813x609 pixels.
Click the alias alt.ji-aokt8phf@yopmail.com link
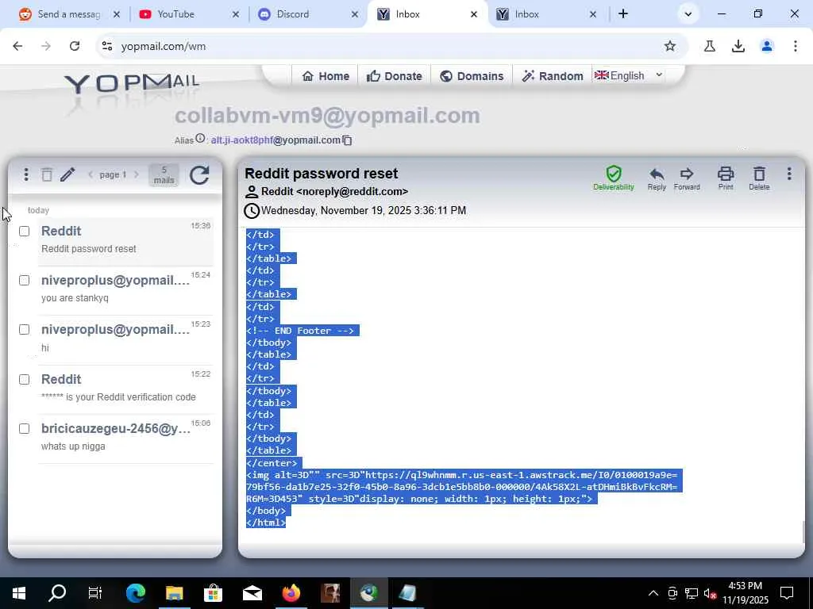275,140
